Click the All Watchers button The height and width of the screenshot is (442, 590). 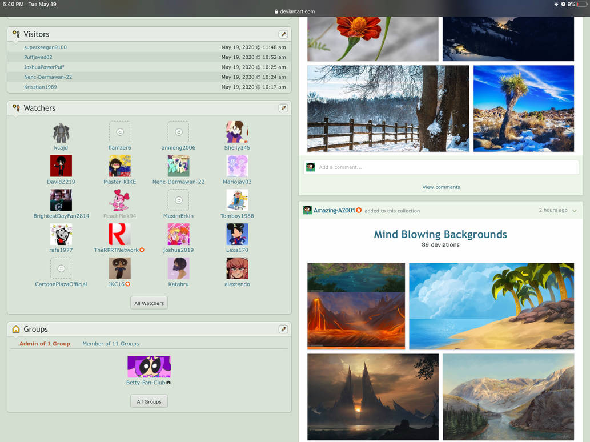(149, 303)
